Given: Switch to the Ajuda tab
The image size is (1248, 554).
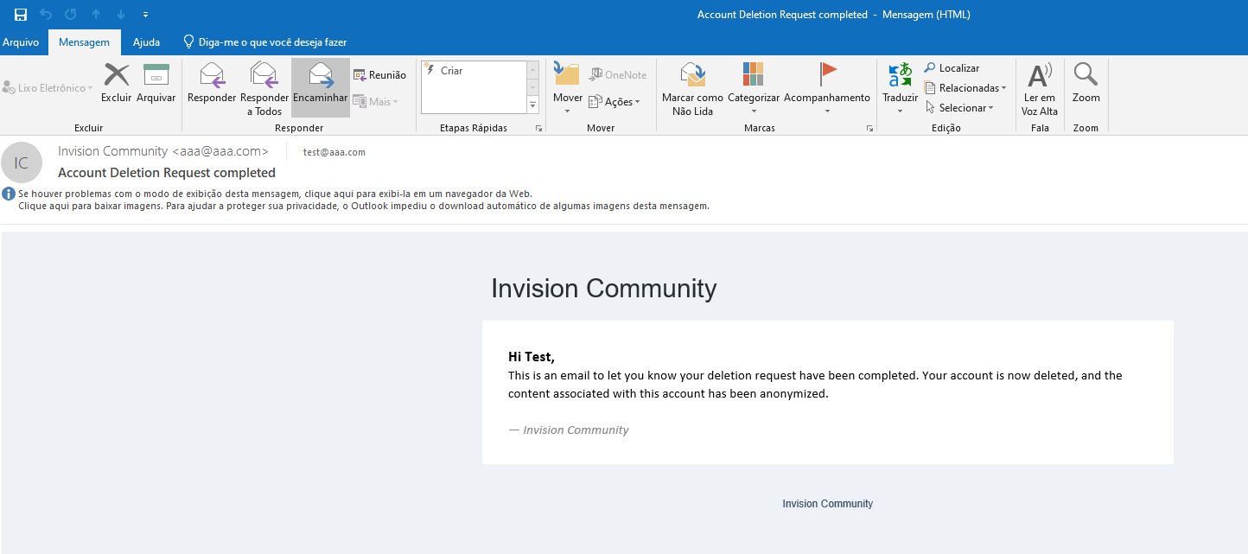Looking at the screenshot, I should [146, 42].
